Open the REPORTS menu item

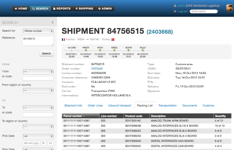click(62, 9)
